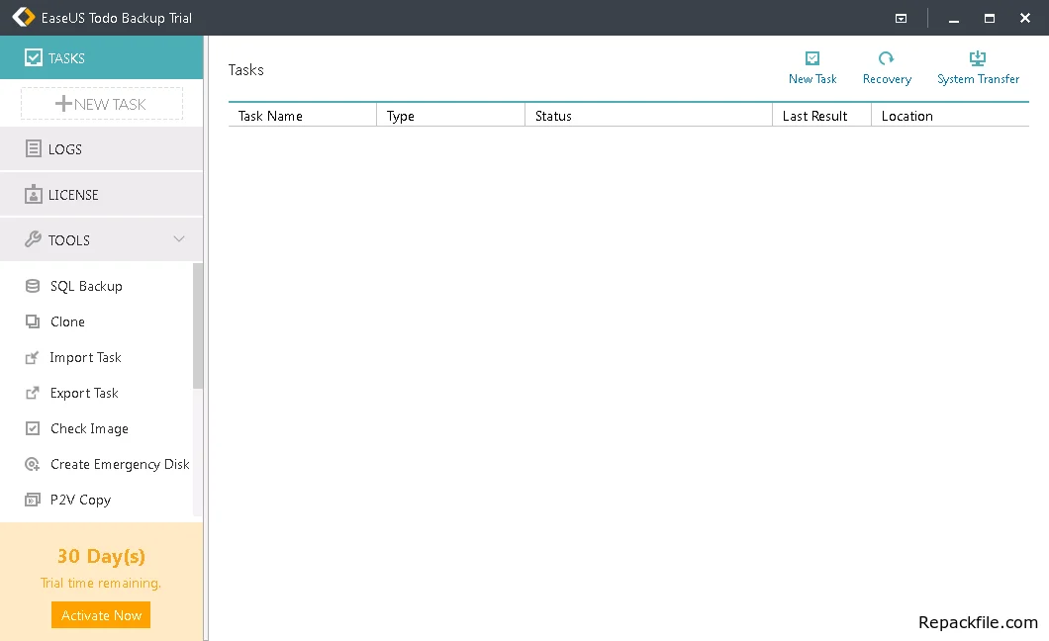The height and width of the screenshot is (641, 1049).
Task: Click 'Trial time remaining.' text
Action: tap(101, 583)
